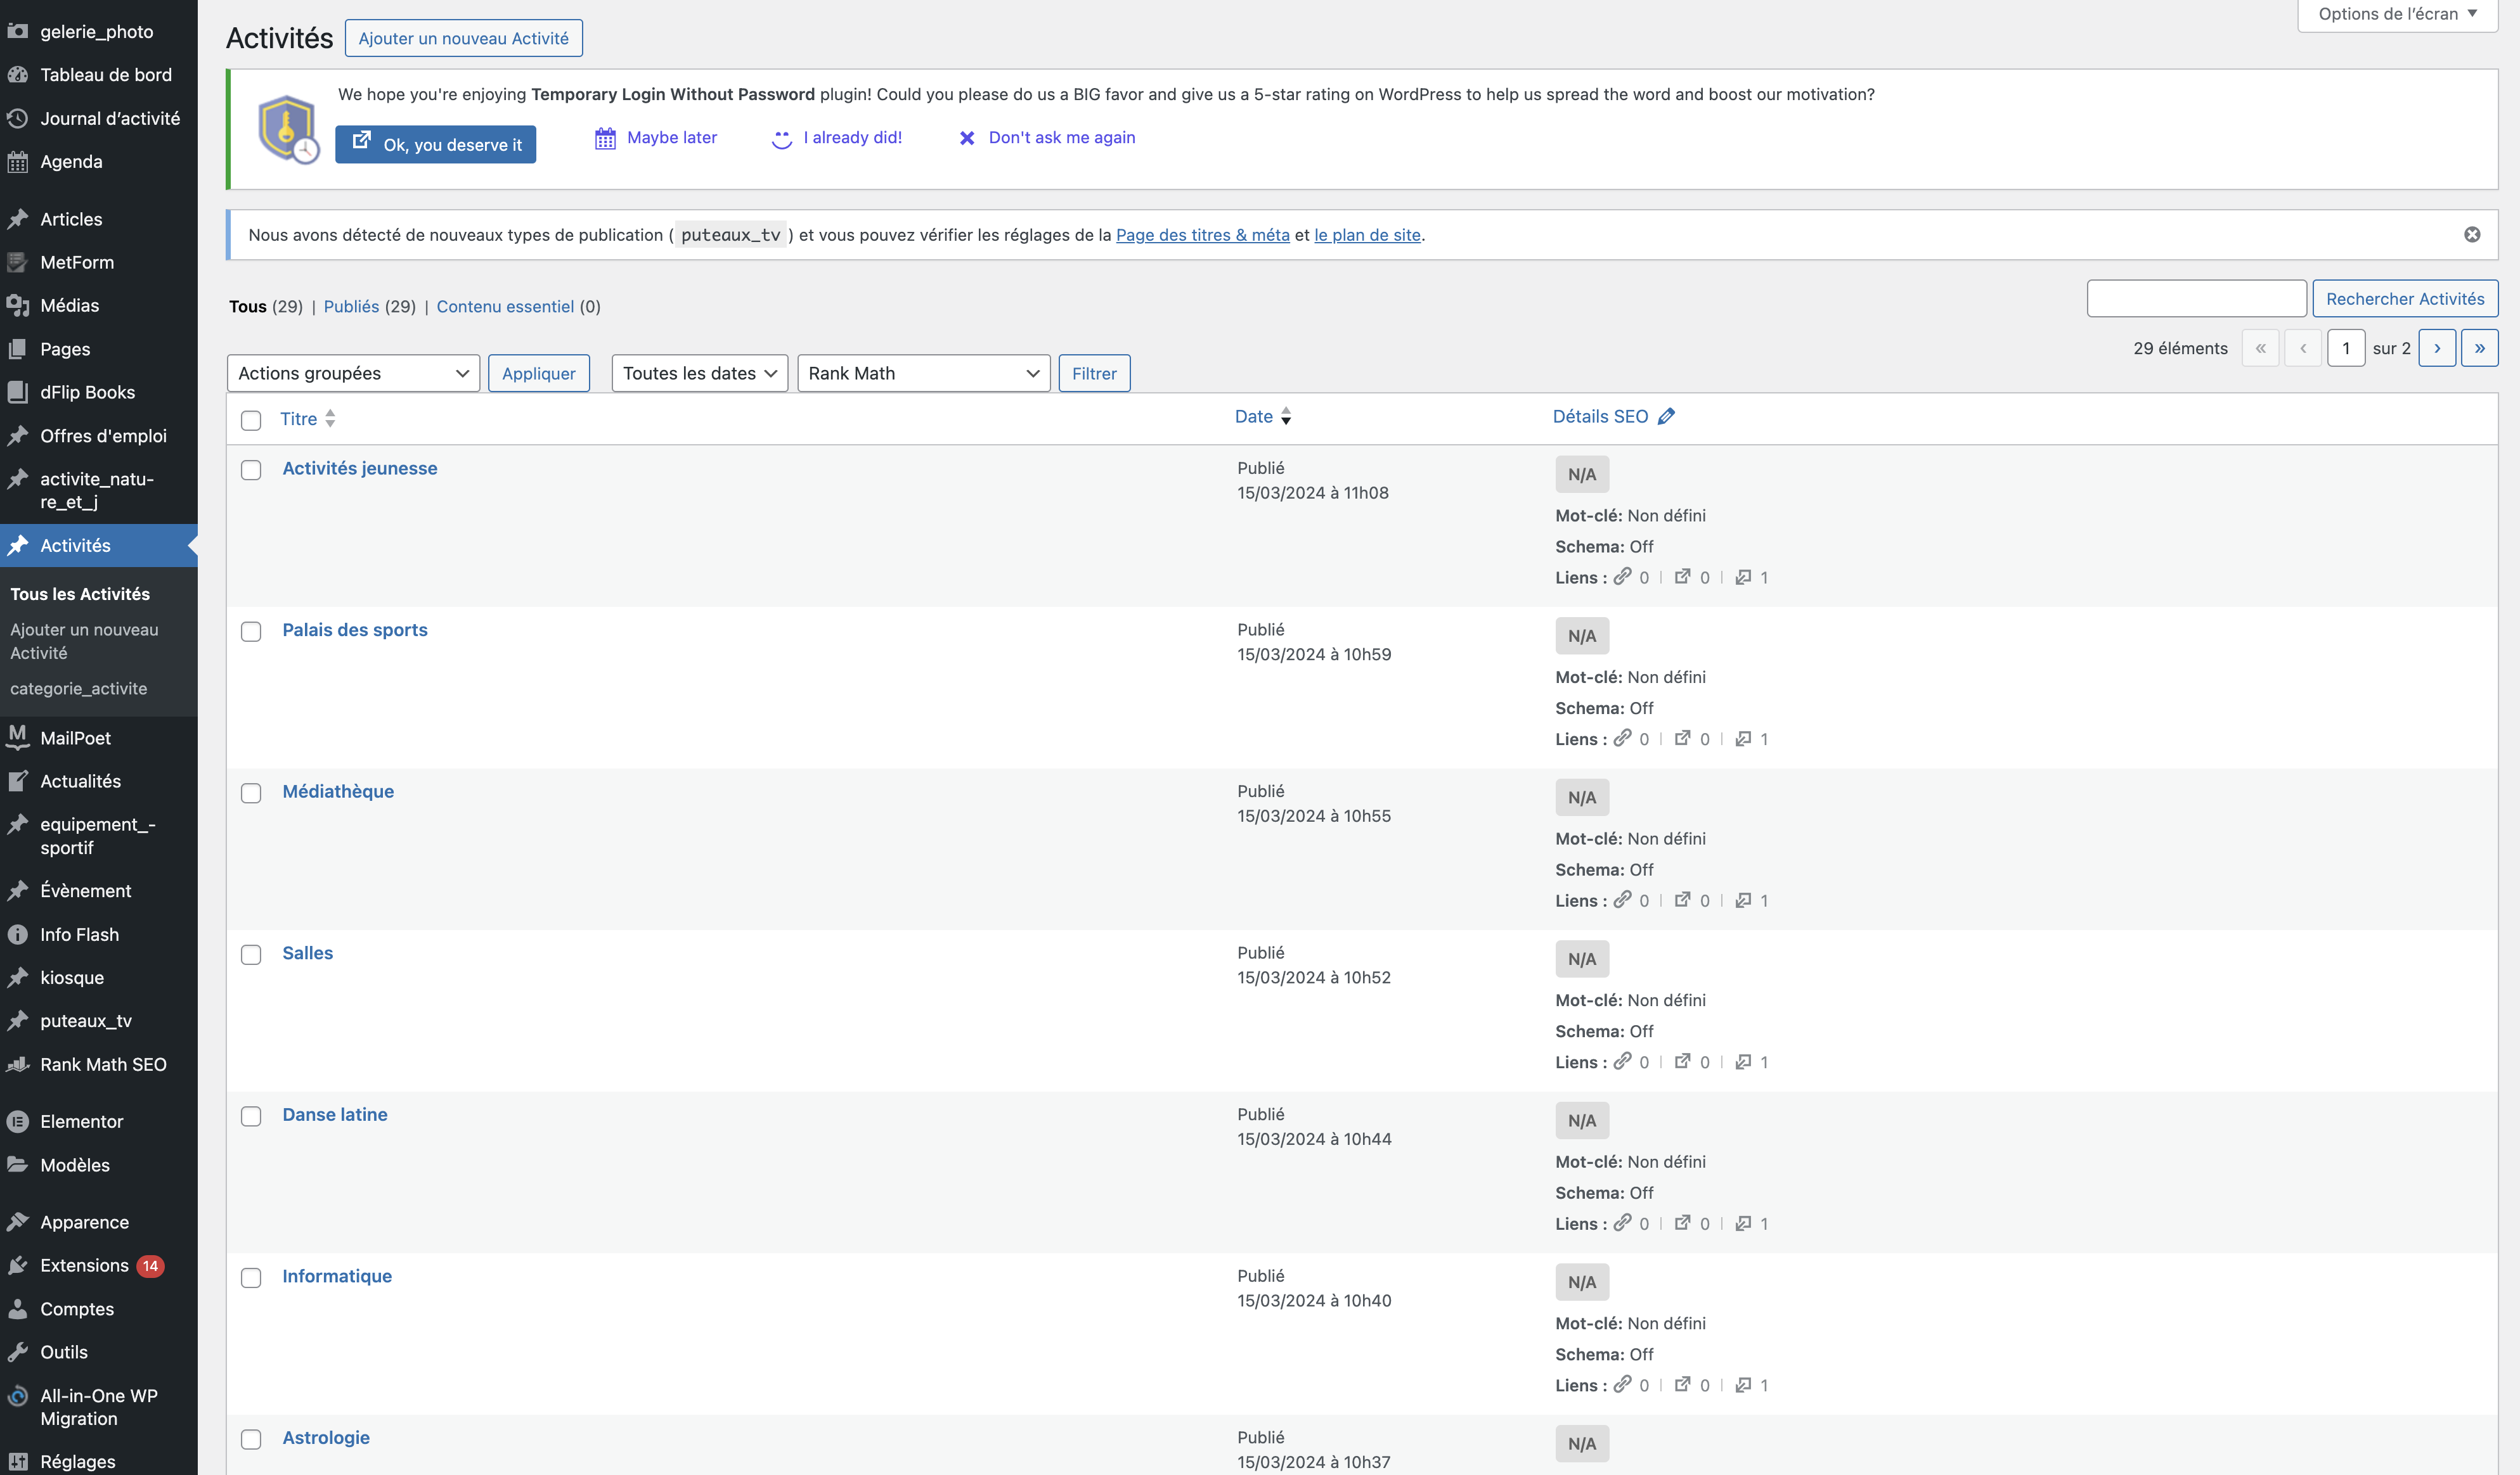
Task: Switch to the Publiés filter view
Action: click(x=351, y=307)
